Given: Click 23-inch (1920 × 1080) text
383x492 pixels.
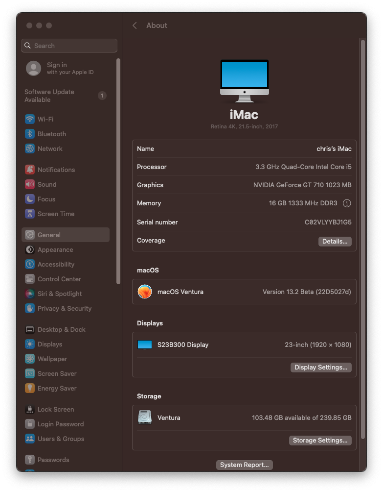Looking at the screenshot, I should pos(318,345).
